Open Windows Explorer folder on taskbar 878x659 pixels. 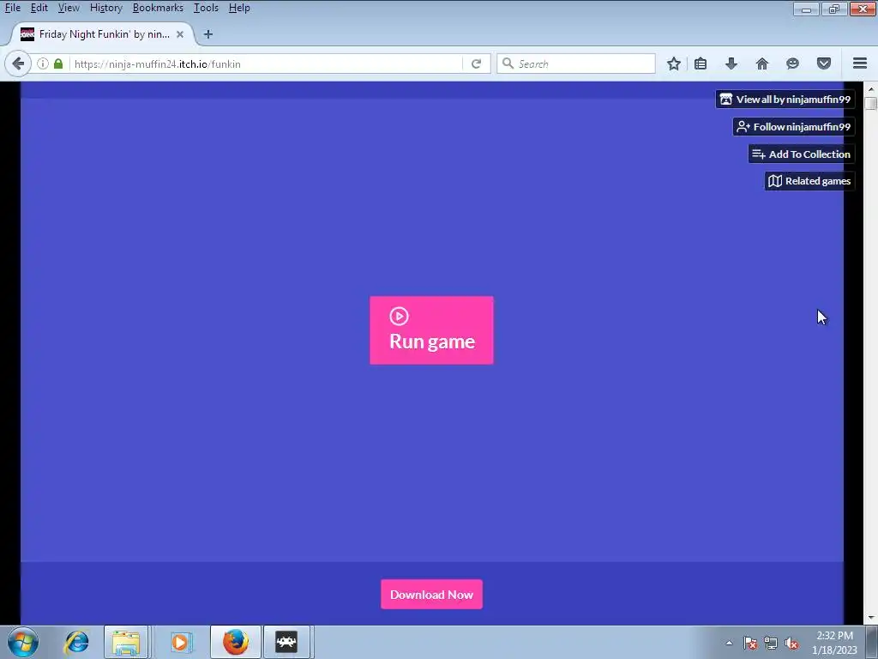tap(126, 642)
